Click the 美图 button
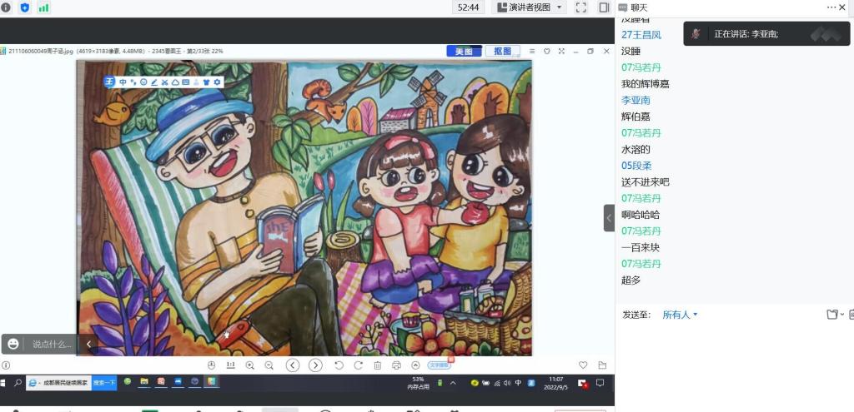Image resolution: width=854 pixels, height=412 pixels. (464, 52)
